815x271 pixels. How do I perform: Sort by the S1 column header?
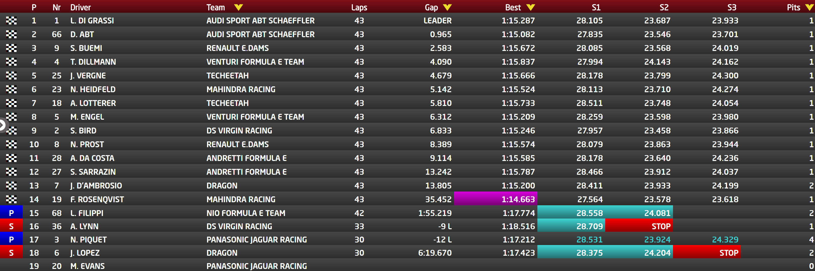[x=596, y=7]
